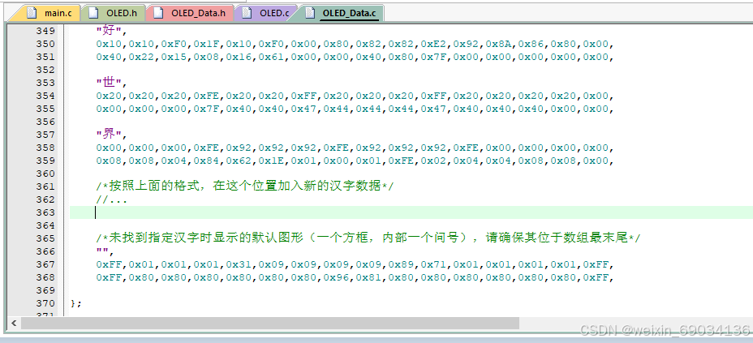The image size is (753, 343).
Task: Click value 0x8A on line 350
Action: (x=499, y=44)
